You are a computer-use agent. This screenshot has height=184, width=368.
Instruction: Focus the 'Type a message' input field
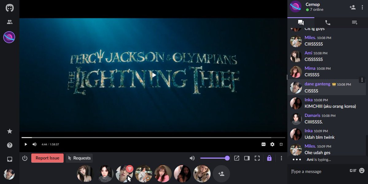319,171
